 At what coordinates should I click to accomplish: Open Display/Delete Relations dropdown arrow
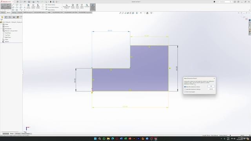click(x=67, y=10)
